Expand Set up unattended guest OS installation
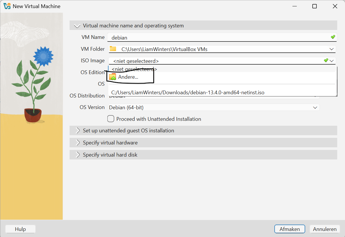 pyautogui.click(x=203, y=131)
